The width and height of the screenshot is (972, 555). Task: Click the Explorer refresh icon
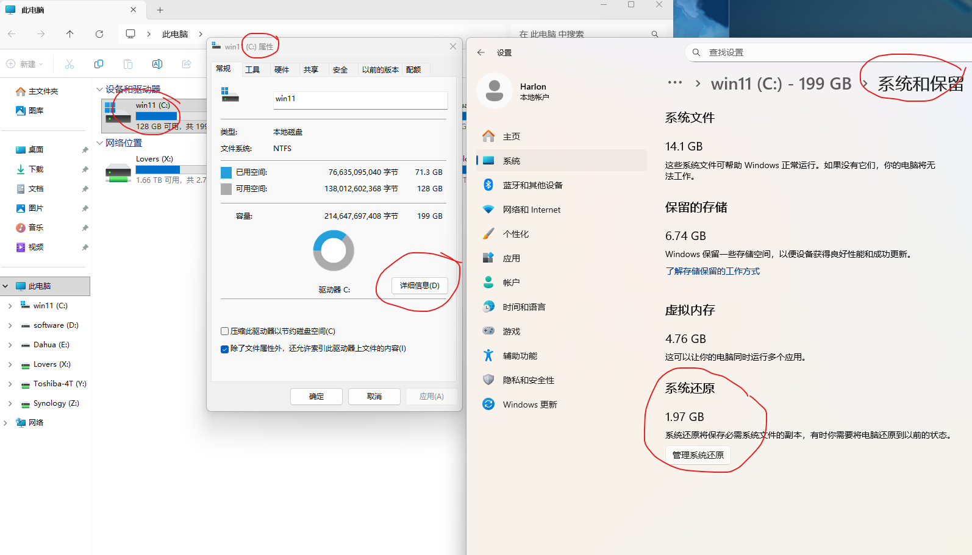(99, 34)
